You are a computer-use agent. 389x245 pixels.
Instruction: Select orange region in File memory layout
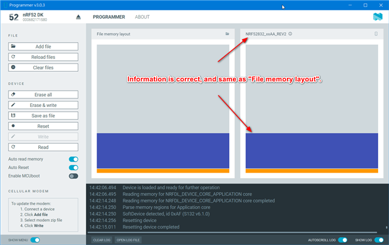coord(163,171)
